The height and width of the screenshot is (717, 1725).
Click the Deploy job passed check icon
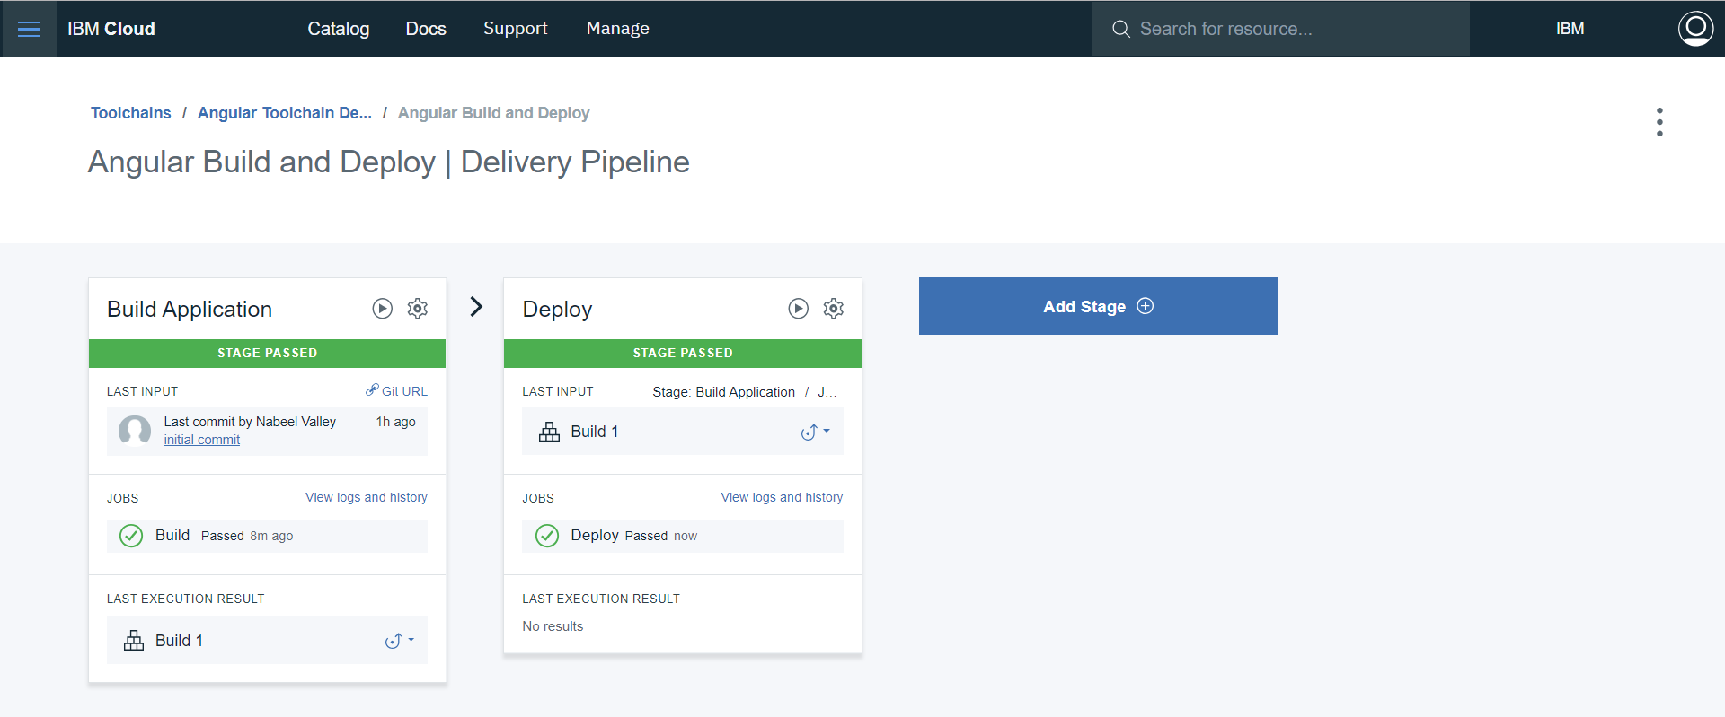547,536
